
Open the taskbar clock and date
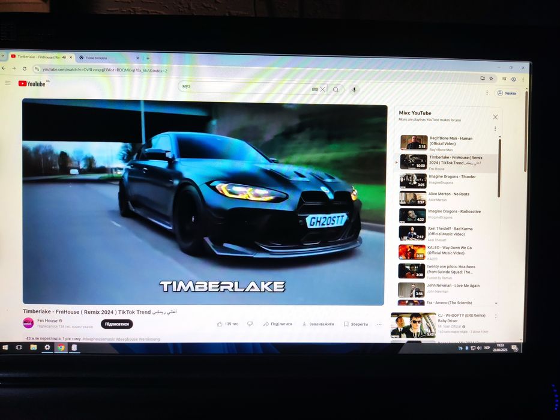tap(501, 347)
